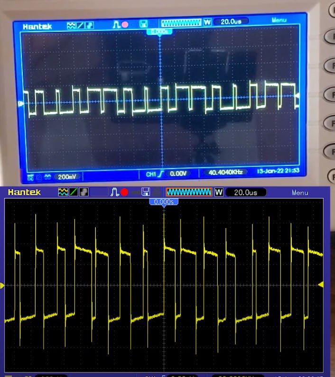The height and width of the screenshot is (377, 335).
Task: Click the orange waveform overview bar in lower toolbar
Action: click(189, 192)
